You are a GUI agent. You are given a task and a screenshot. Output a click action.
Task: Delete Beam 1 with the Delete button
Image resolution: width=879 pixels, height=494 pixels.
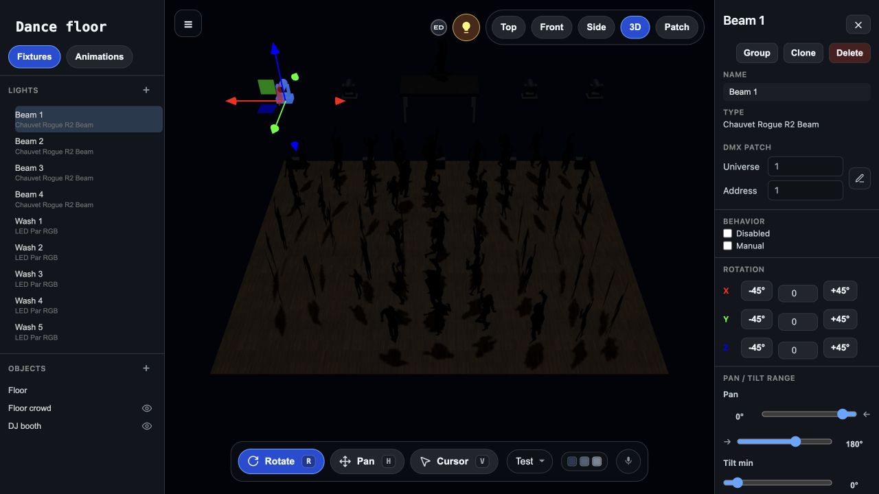coord(849,53)
